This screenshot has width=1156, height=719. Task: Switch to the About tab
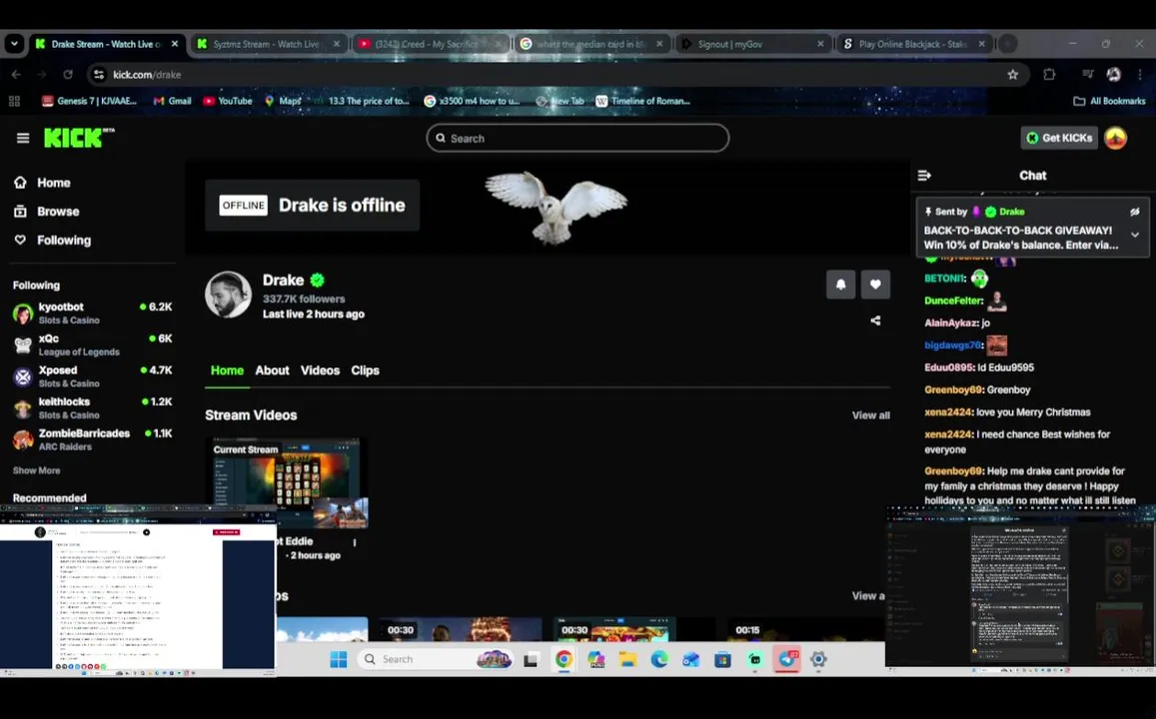[x=272, y=370]
